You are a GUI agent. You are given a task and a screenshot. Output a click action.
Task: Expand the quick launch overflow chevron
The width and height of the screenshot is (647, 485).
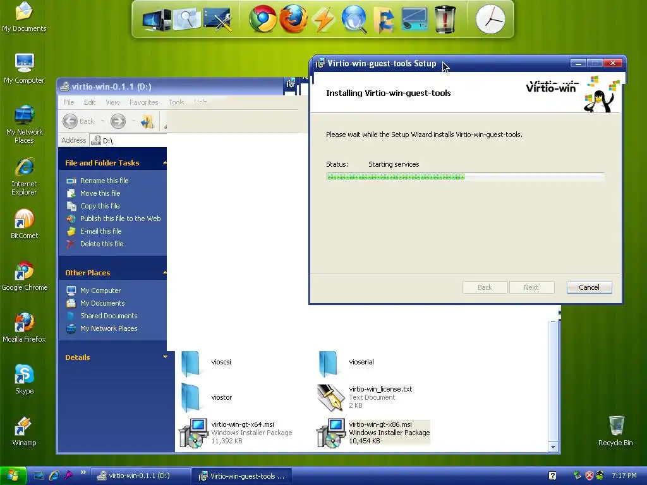click(x=83, y=472)
